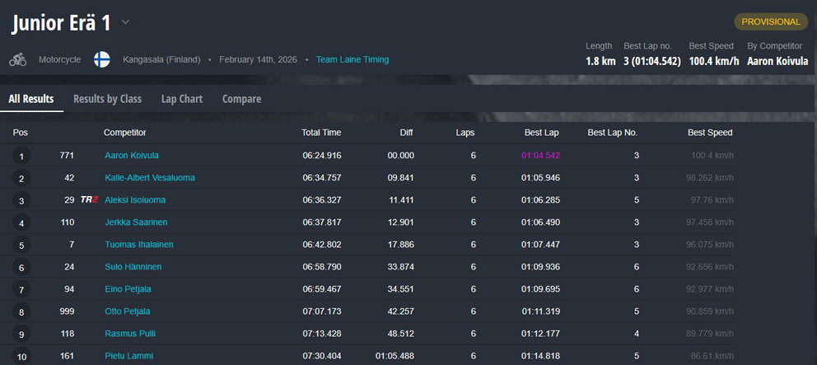Click the purple best lap time 01:04.542
This screenshot has width=817, height=365.
[540, 156]
